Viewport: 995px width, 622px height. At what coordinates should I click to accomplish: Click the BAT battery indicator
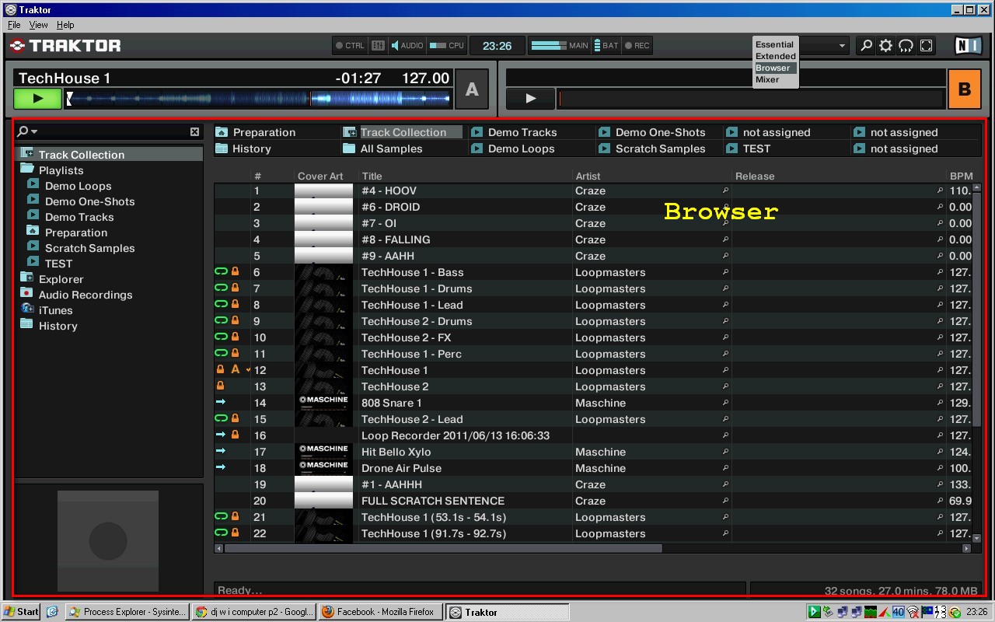(606, 46)
